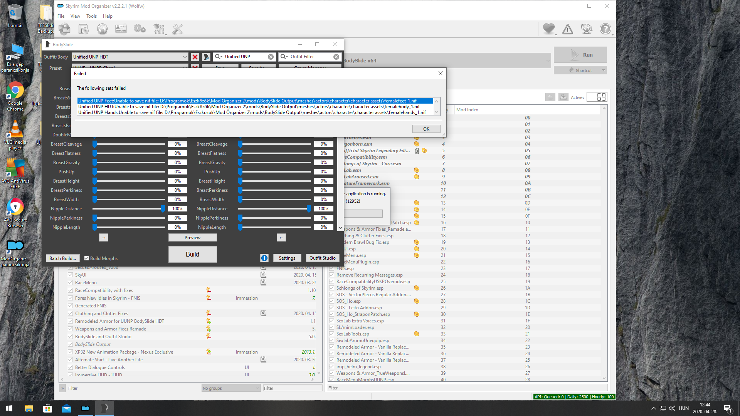Toggle Fores New Idles in Skyrim checkbox
Image resolution: width=740 pixels, height=416 pixels.
point(70,298)
